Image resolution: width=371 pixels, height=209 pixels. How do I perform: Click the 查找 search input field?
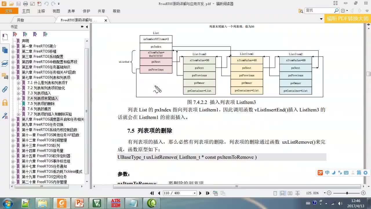point(319,10)
